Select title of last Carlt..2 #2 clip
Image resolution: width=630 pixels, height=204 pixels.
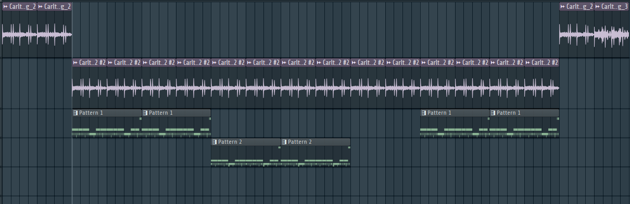click(545, 62)
